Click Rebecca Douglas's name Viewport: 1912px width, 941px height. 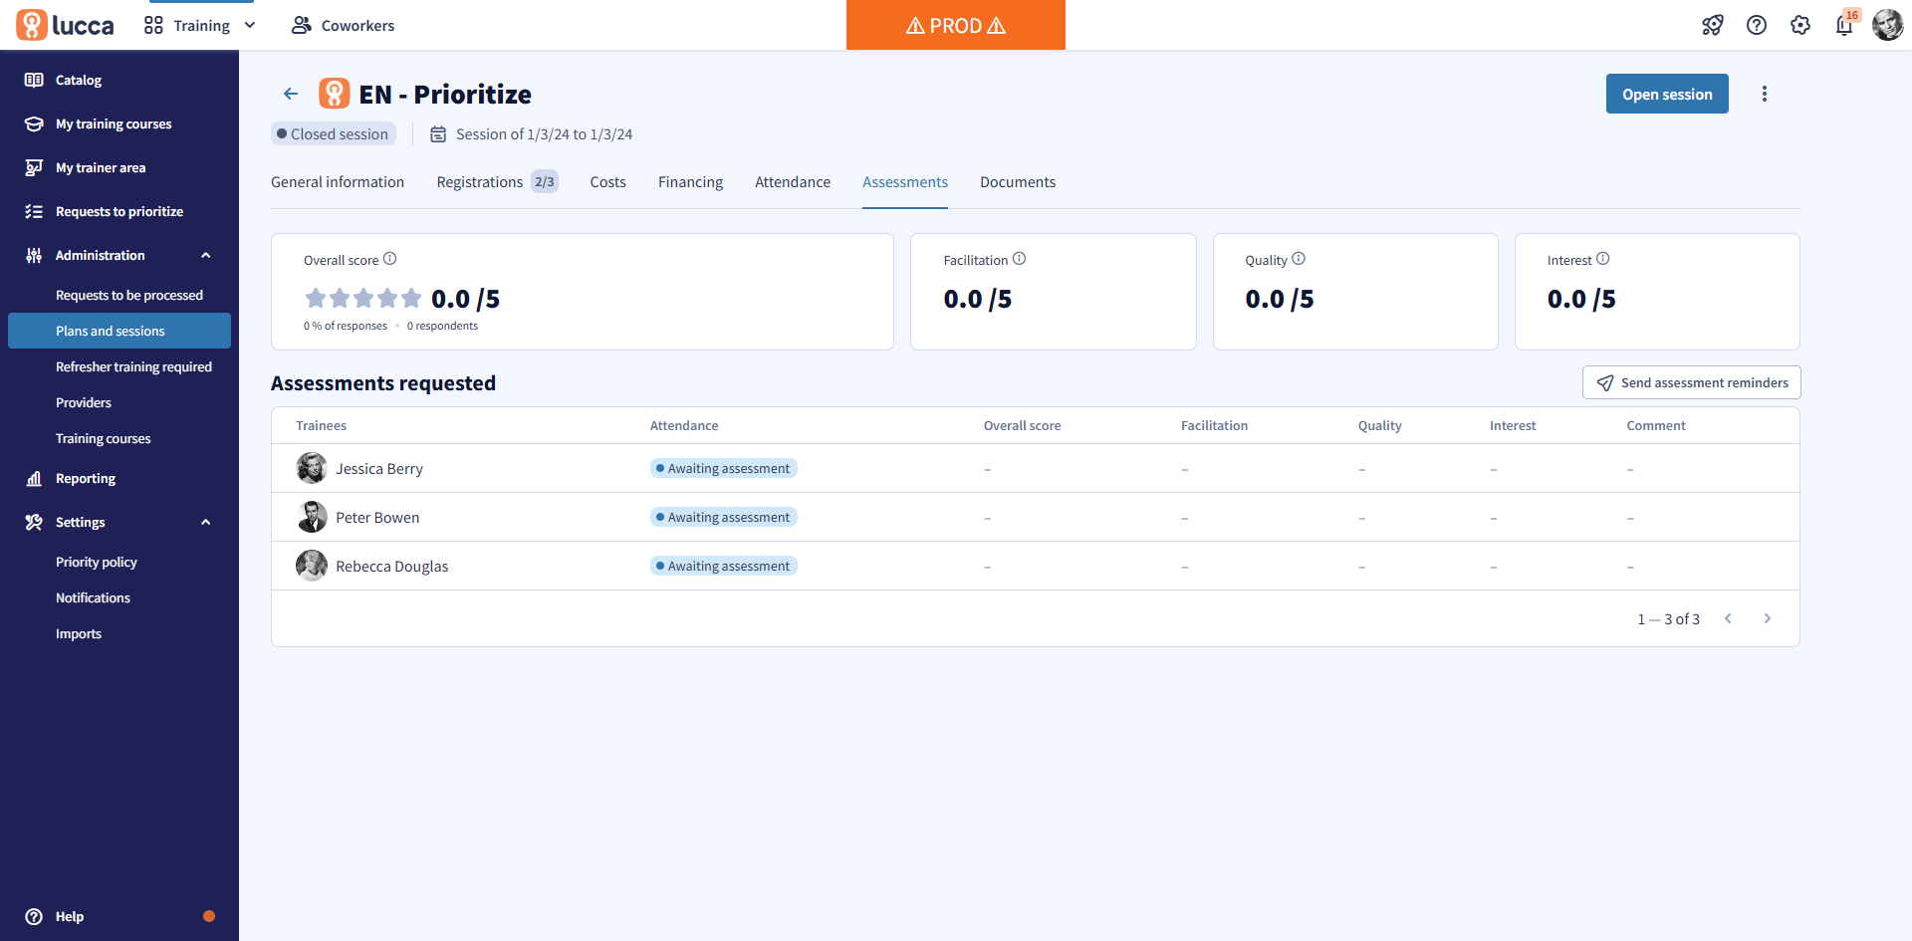(x=391, y=566)
